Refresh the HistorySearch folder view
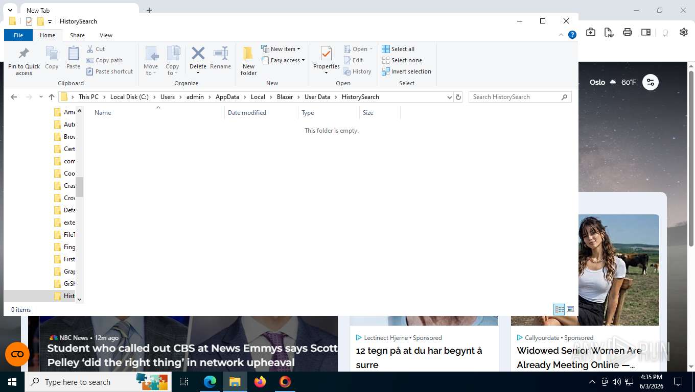695x392 pixels. click(x=458, y=97)
